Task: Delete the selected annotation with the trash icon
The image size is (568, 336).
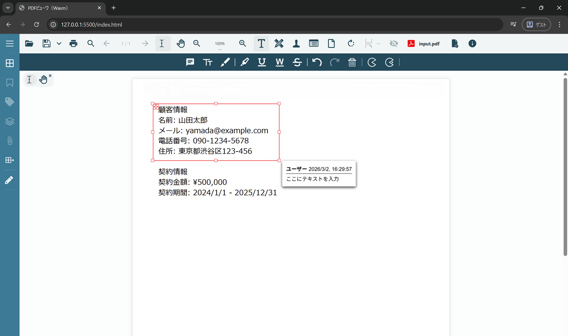Action: point(352,62)
